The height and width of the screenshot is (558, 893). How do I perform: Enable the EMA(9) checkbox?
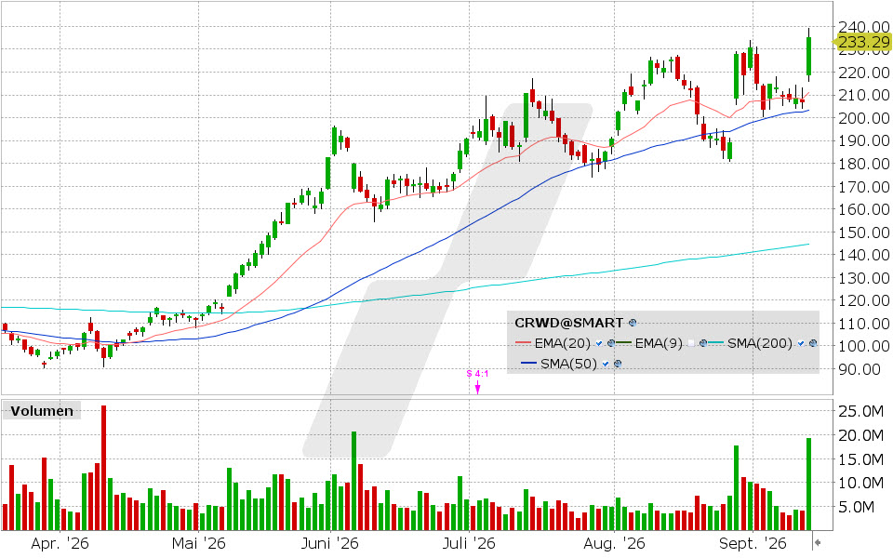point(691,343)
